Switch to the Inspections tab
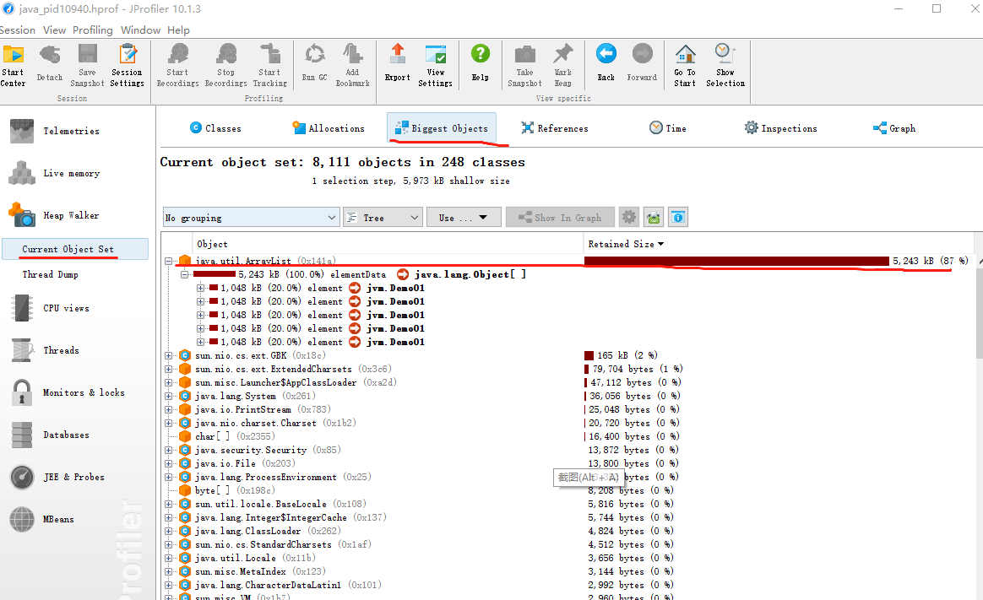 pos(781,128)
